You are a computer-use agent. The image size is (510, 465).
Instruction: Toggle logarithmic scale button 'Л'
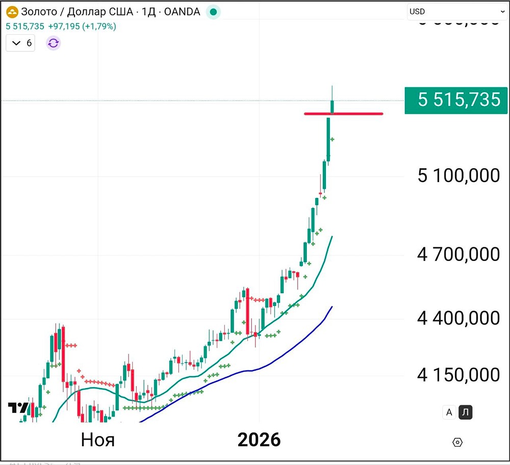pyautogui.click(x=465, y=412)
